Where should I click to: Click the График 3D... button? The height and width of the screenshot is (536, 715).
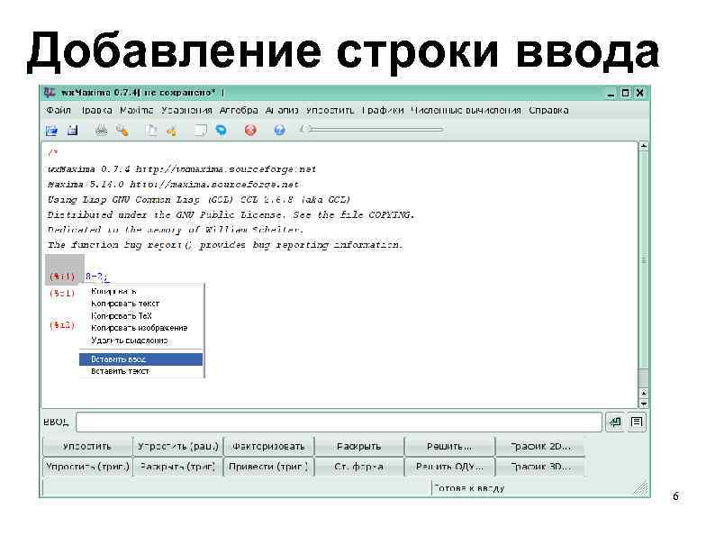pyautogui.click(x=540, y=467)
